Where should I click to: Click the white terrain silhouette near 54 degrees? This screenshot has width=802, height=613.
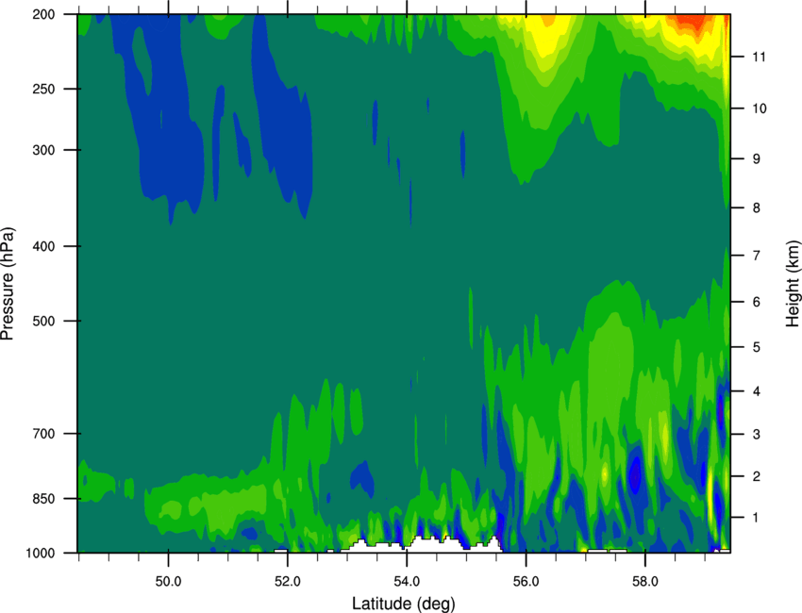point(422,545)
